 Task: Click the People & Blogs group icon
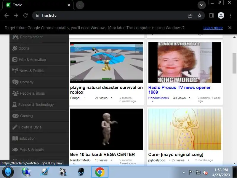15,93
